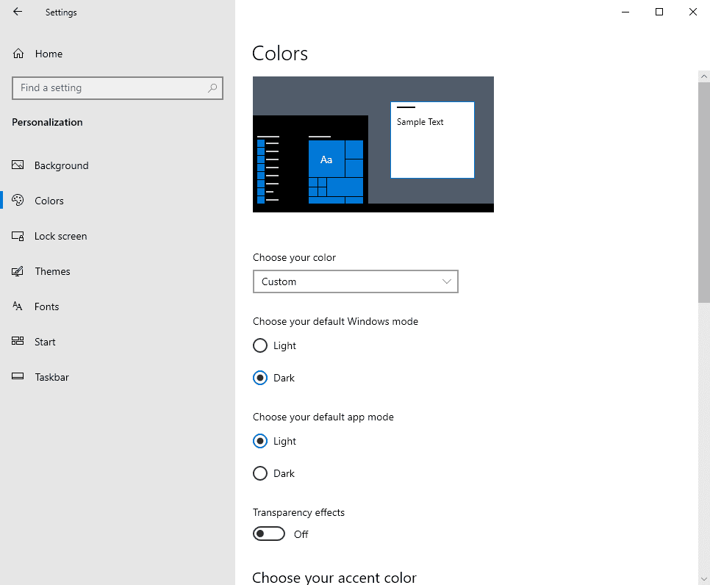The image size is (710, 585).
Task: Click the Colors page title
Action: [280, 54]
